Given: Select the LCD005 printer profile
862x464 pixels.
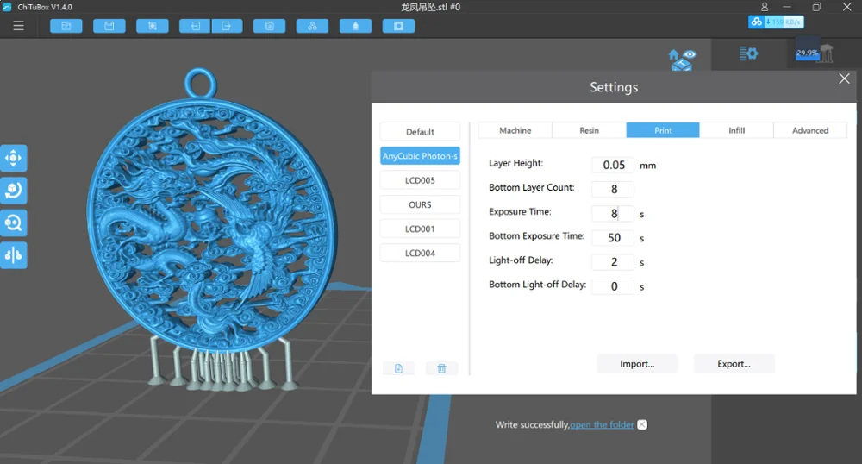Looking at the screenshot, I should click(420, 180).
